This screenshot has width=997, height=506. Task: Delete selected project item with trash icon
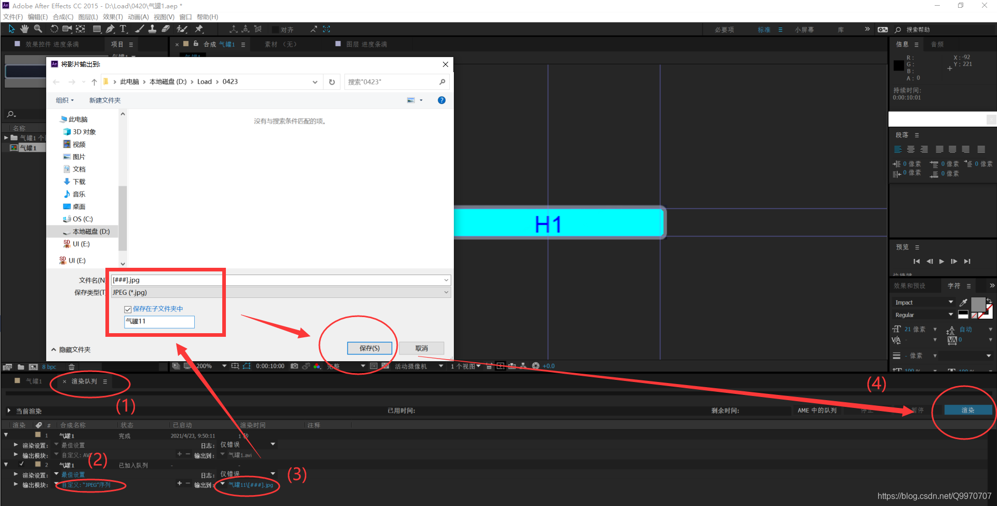click(72, 367)
